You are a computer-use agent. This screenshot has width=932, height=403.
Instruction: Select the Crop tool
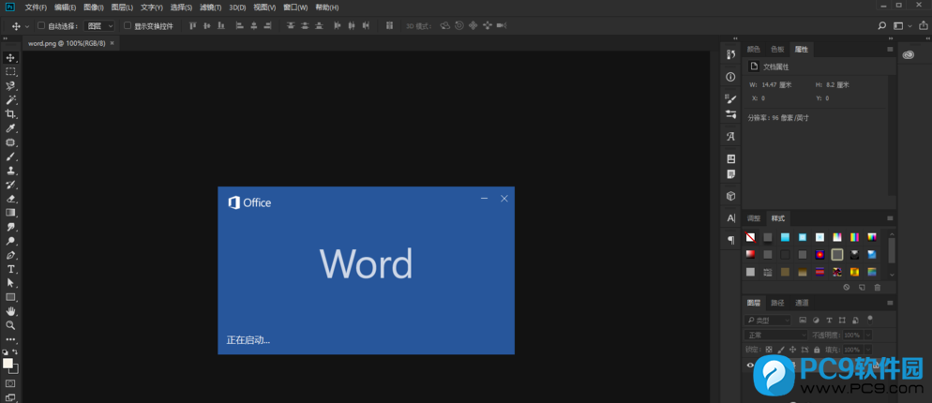pos(10,114)
